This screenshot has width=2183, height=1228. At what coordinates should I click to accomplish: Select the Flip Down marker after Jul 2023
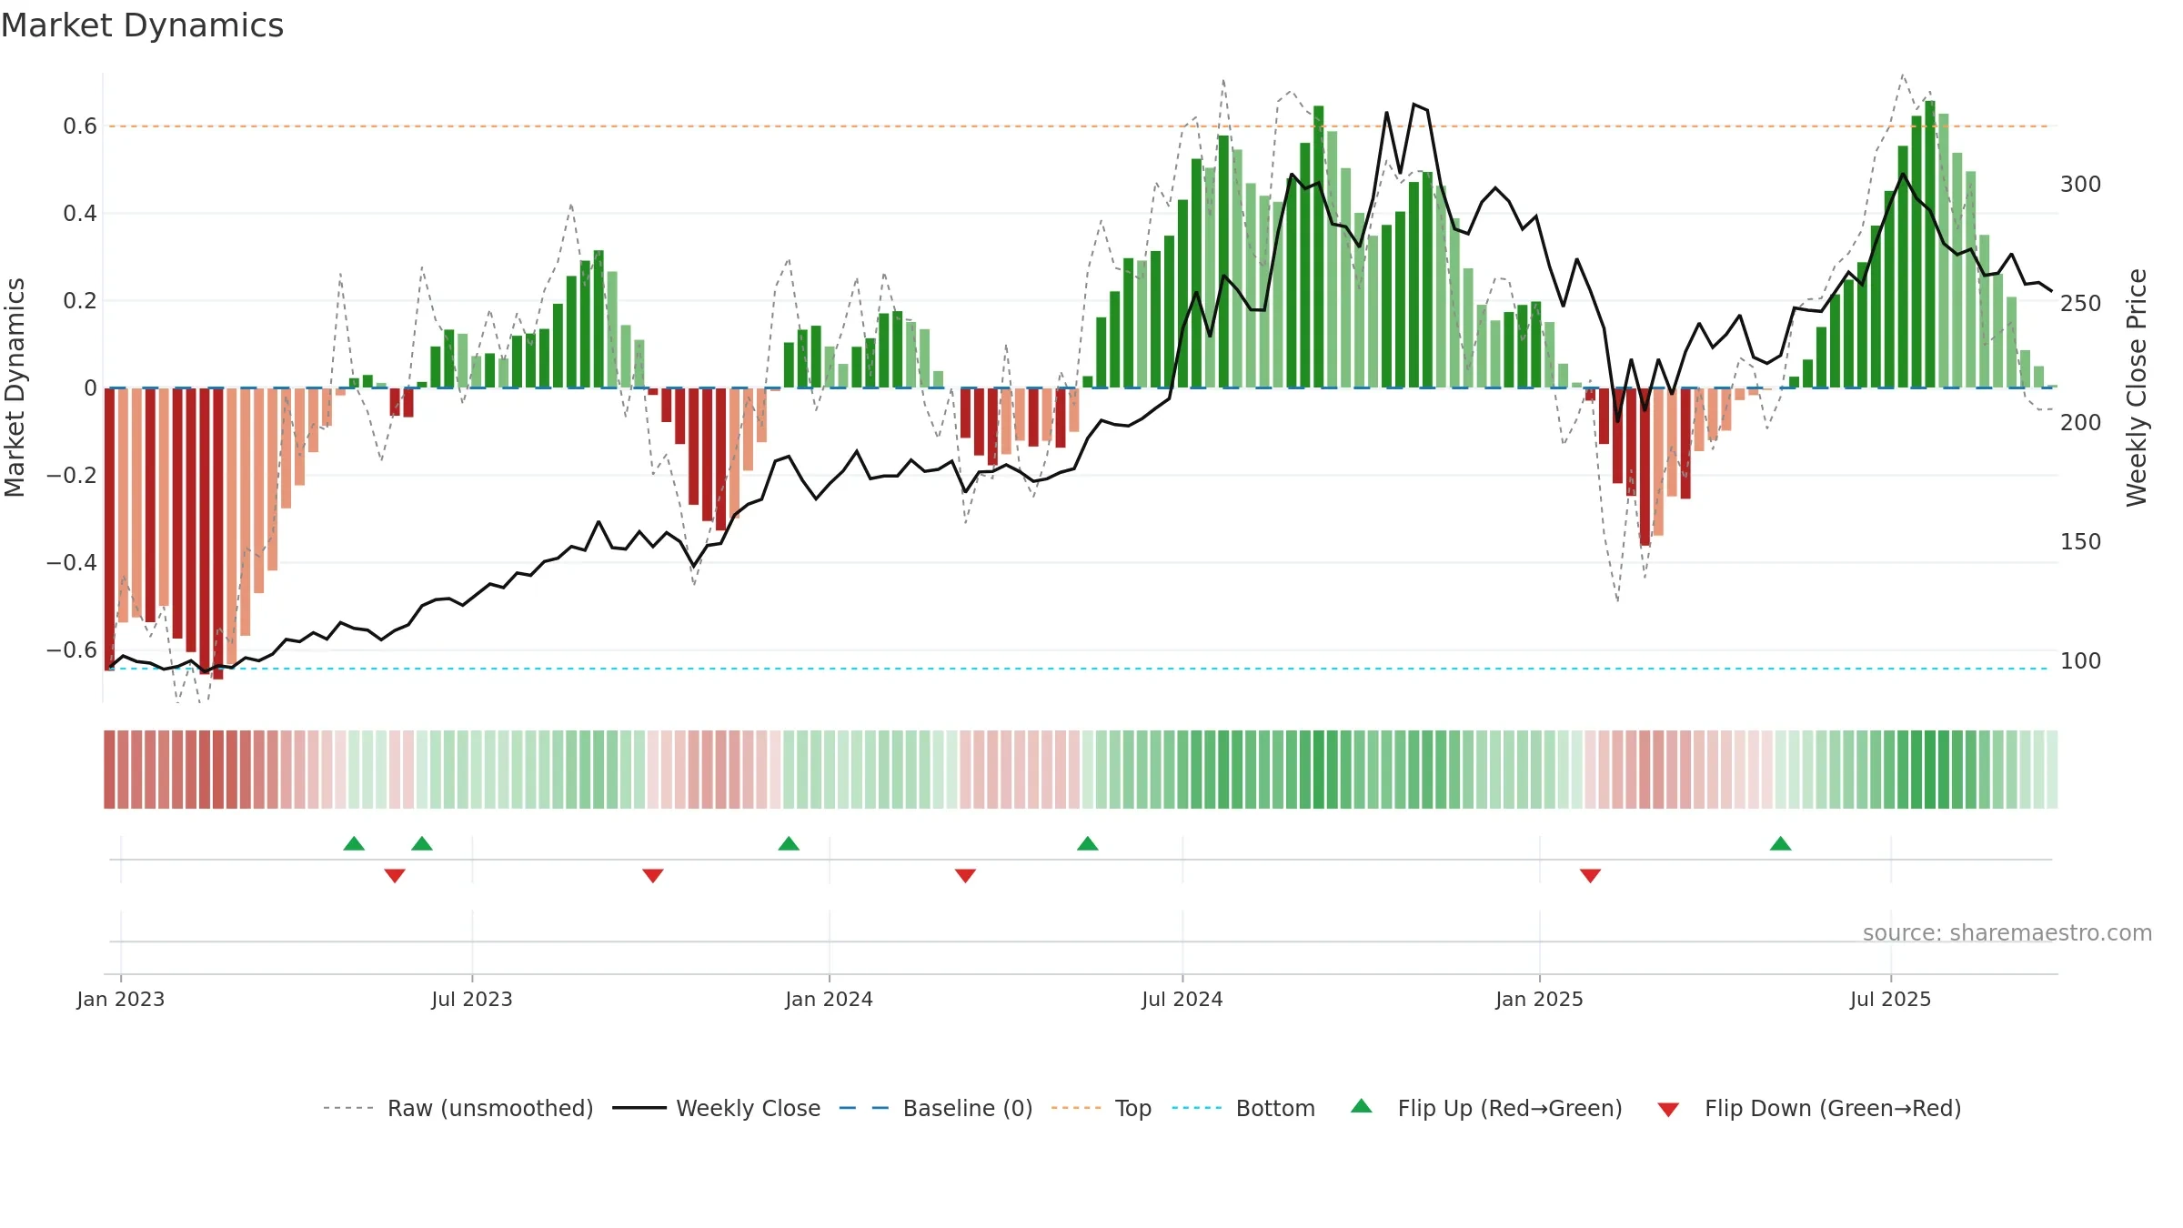pos(653,875)
